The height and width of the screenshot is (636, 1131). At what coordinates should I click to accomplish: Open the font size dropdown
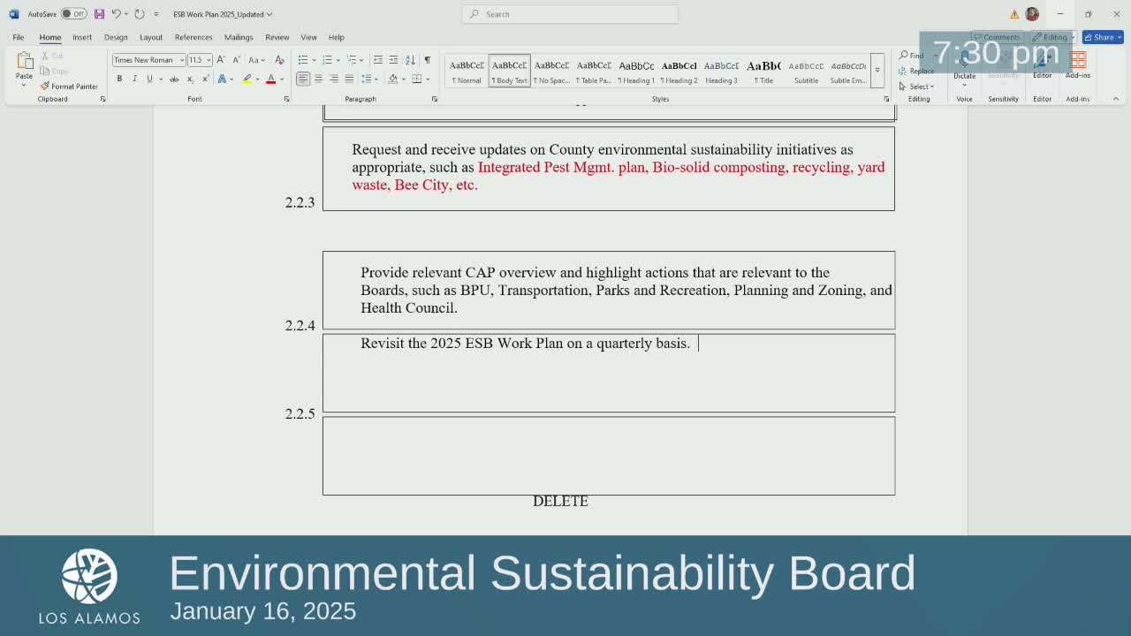tap(209, 60)
